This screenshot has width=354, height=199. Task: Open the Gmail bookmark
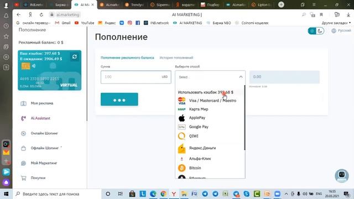pos(63,23)
